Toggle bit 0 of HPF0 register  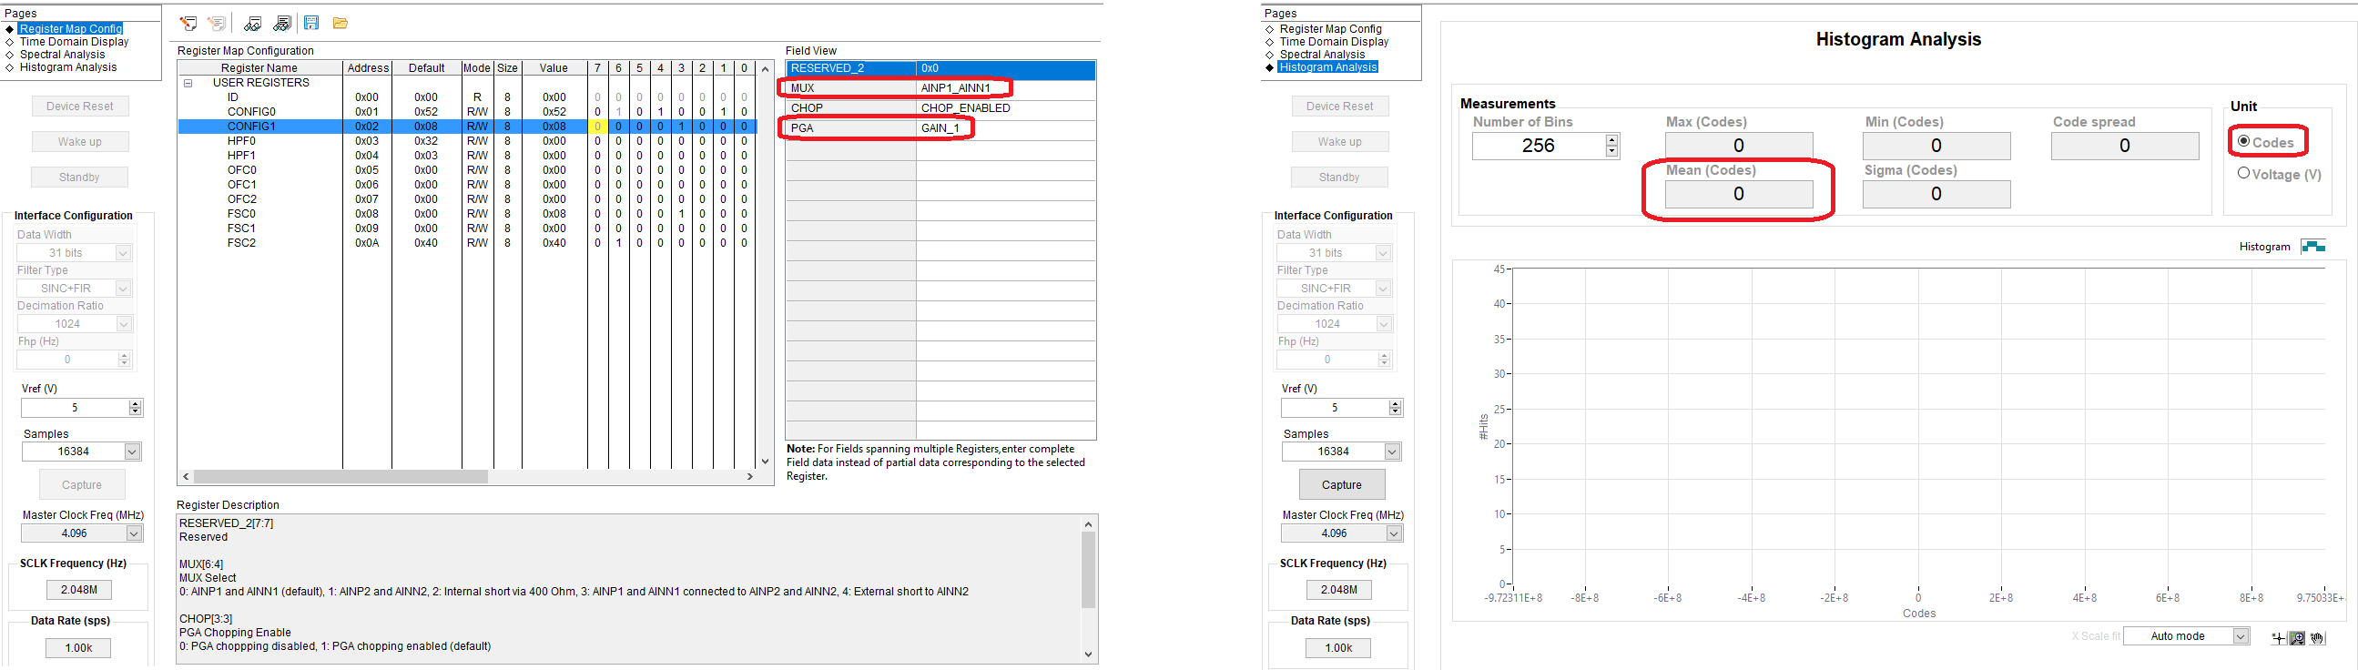coord(744,141)
